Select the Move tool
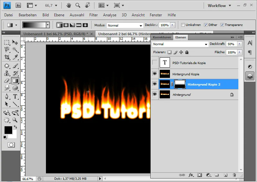257x182 pixels. tap(15, 43)
